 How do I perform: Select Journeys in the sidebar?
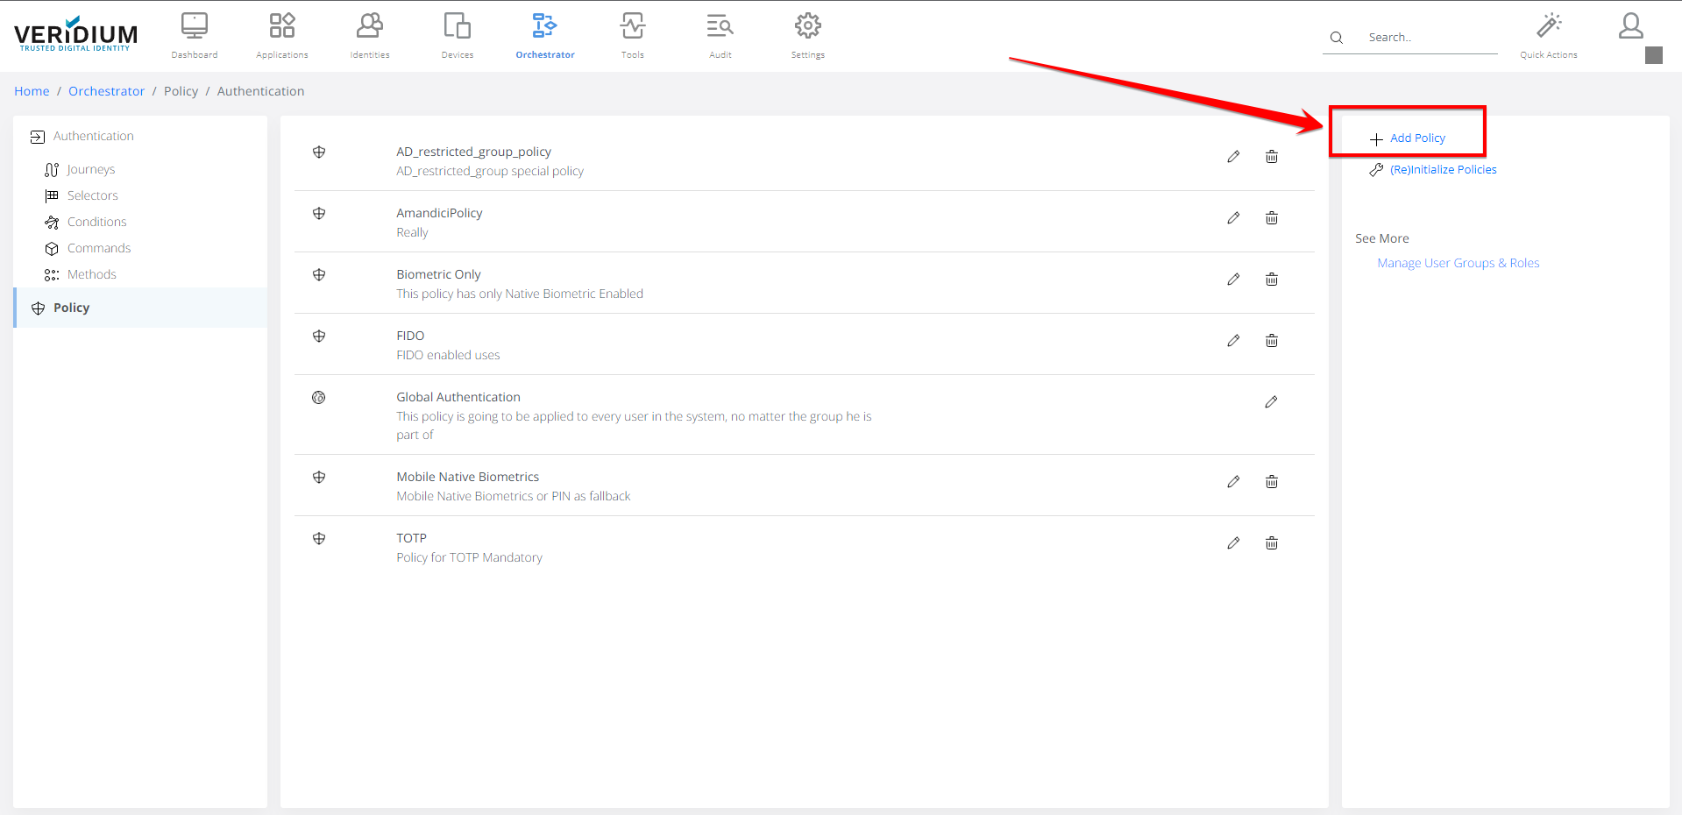click(x=91, y=169)
